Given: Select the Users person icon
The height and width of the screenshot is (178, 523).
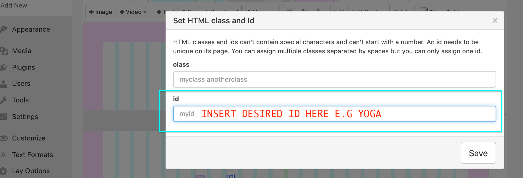Looking at the screenshot, I should [x=3, y=84].
